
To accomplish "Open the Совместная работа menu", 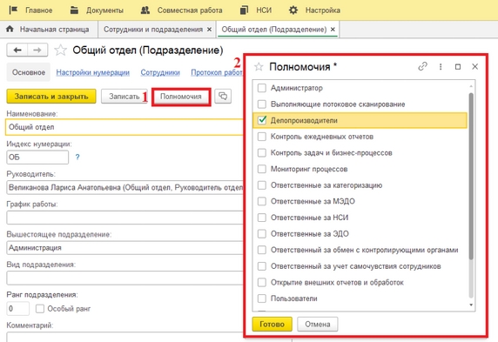I will 190,10.
